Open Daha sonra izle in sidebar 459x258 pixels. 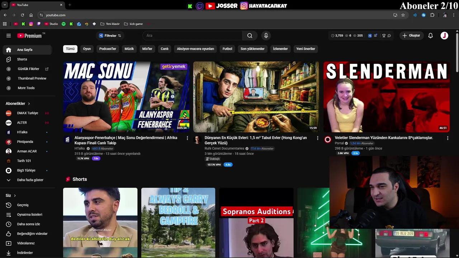27,224
